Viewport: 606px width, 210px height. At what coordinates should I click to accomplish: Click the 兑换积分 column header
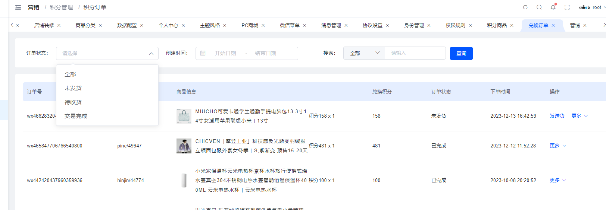(x=382, y=92)
